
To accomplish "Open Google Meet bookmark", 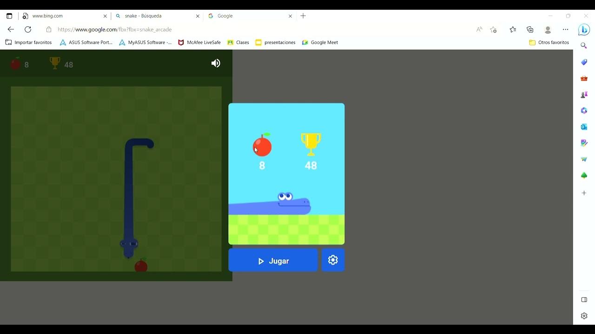I will 320,42.
